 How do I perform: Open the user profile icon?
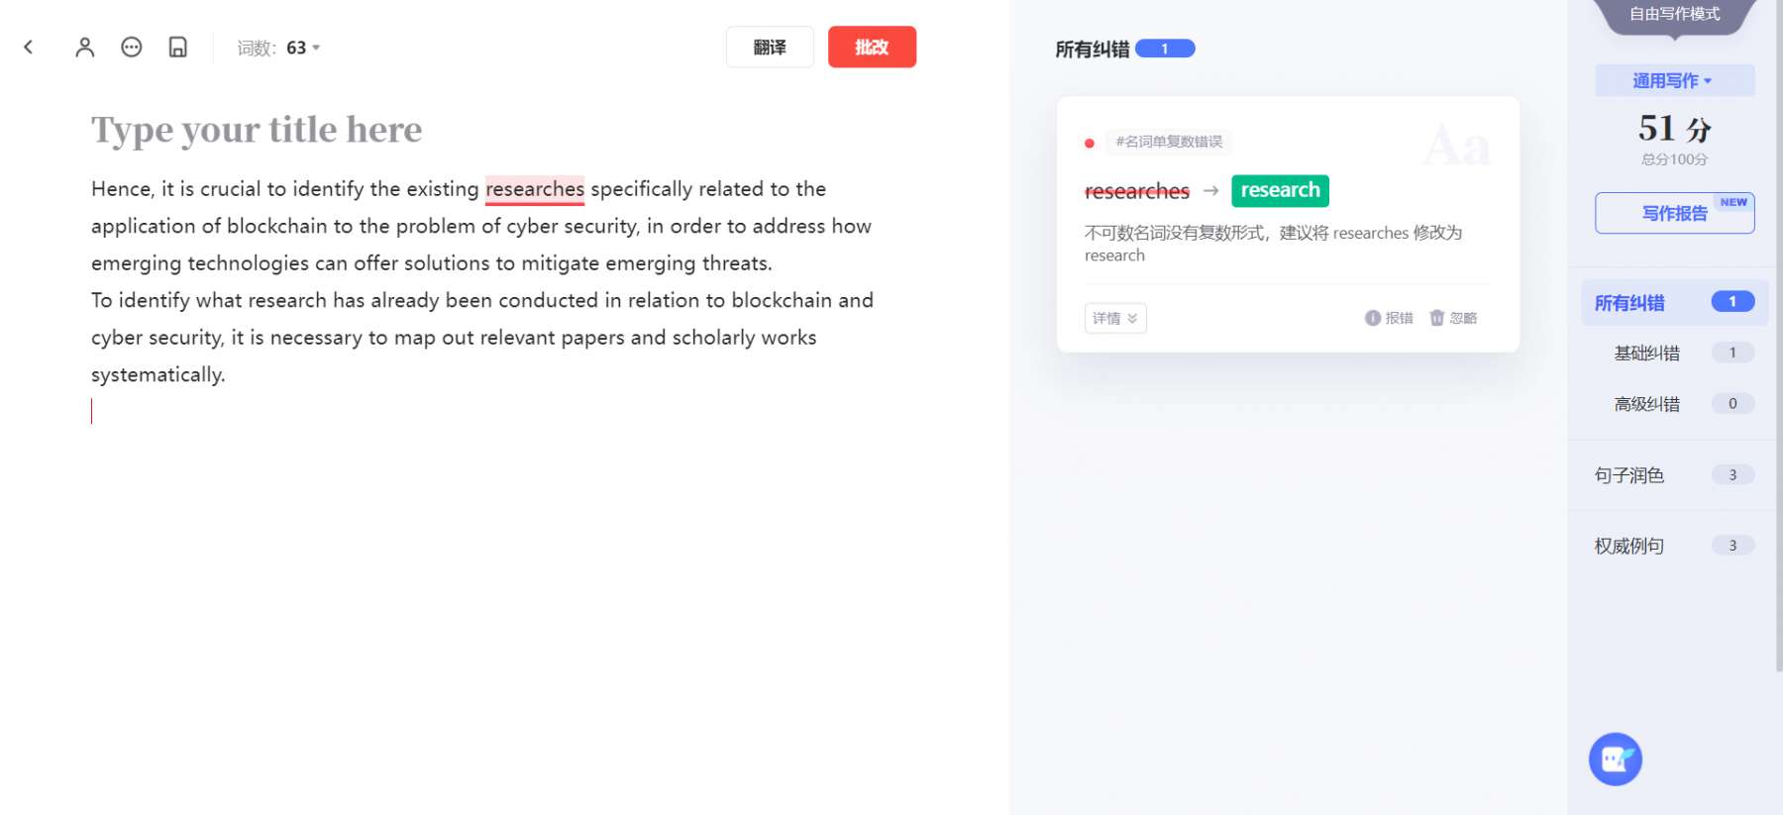pos(85,47)
